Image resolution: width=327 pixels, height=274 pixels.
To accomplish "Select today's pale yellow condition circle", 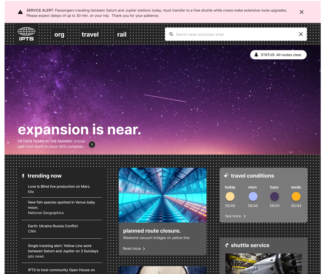I will point(230,197).
